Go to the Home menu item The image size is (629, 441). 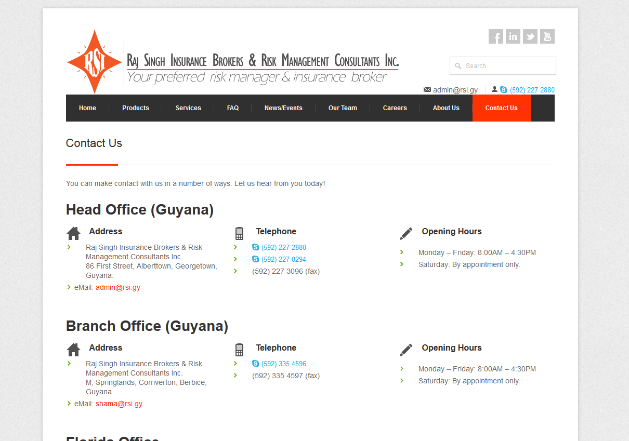[87, 108]
